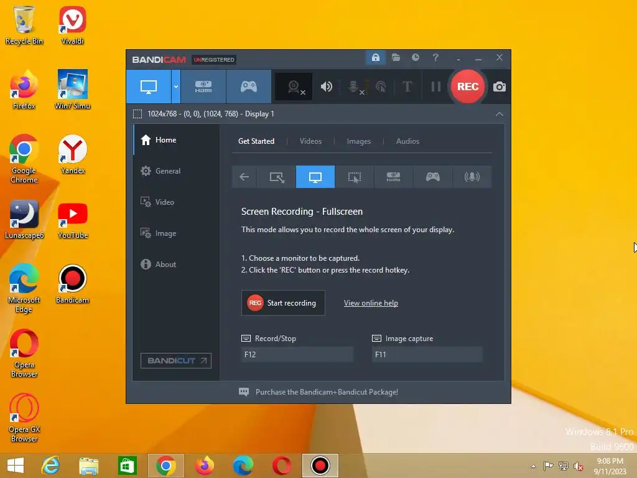Click the Vivaldi desktop shortcut
This screenshot has height=478, width=637.
click(x=72, y=26)
